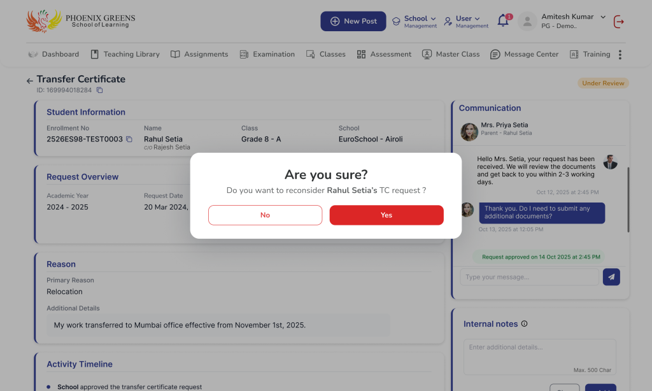The width and height of the screenshot is (652, 391).
Task: Go to the Message Center tab
Action: 524,55
